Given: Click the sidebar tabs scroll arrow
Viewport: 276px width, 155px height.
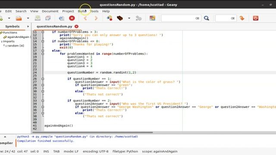Looking at the screenshot, I should 28,26.
